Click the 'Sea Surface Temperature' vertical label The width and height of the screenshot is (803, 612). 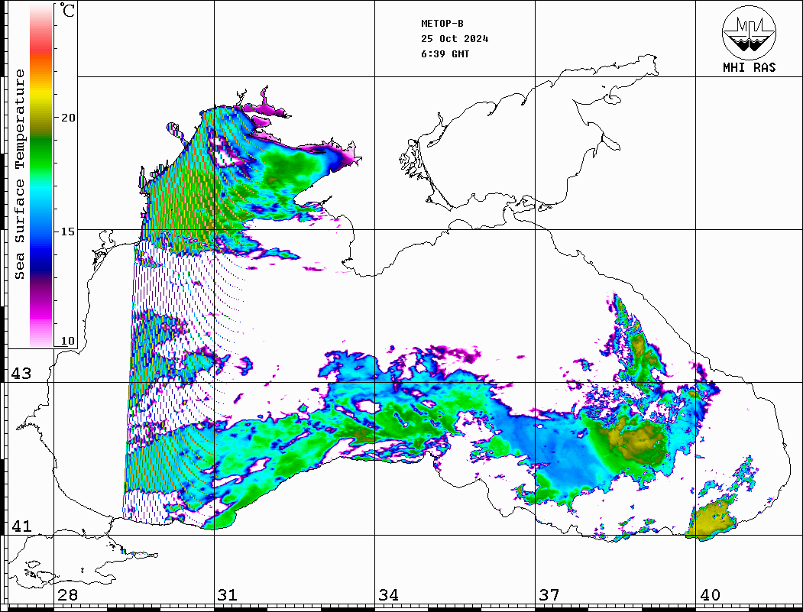(19, 175)
